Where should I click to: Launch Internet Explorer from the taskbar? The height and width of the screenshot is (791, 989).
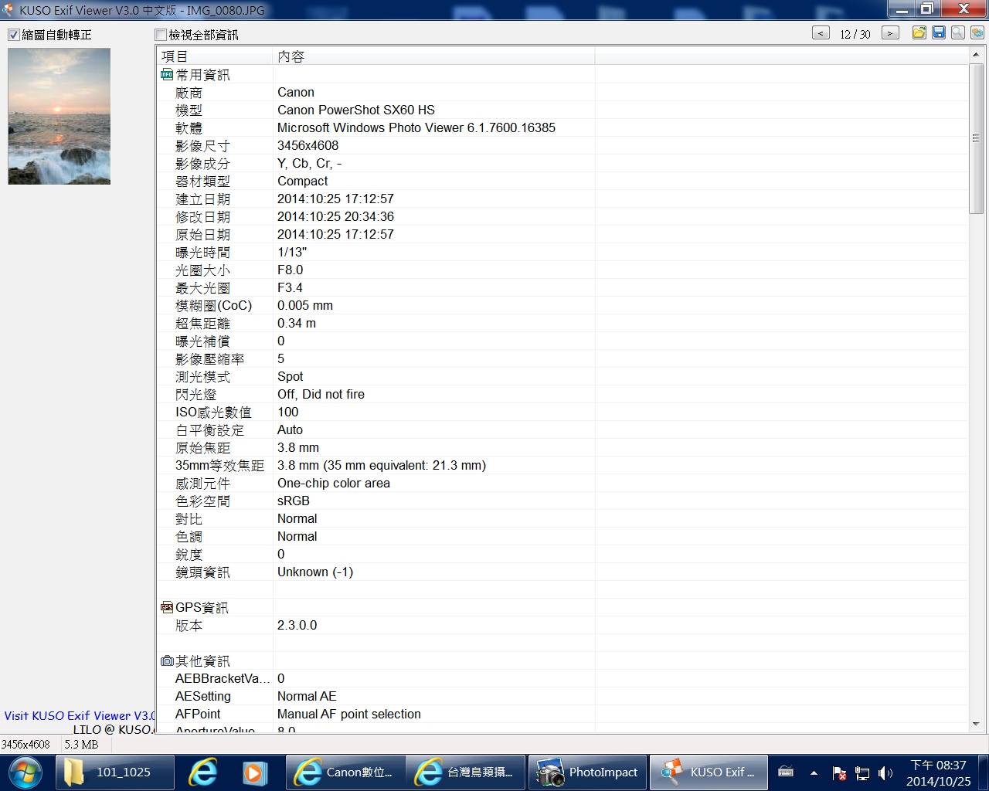203,772
